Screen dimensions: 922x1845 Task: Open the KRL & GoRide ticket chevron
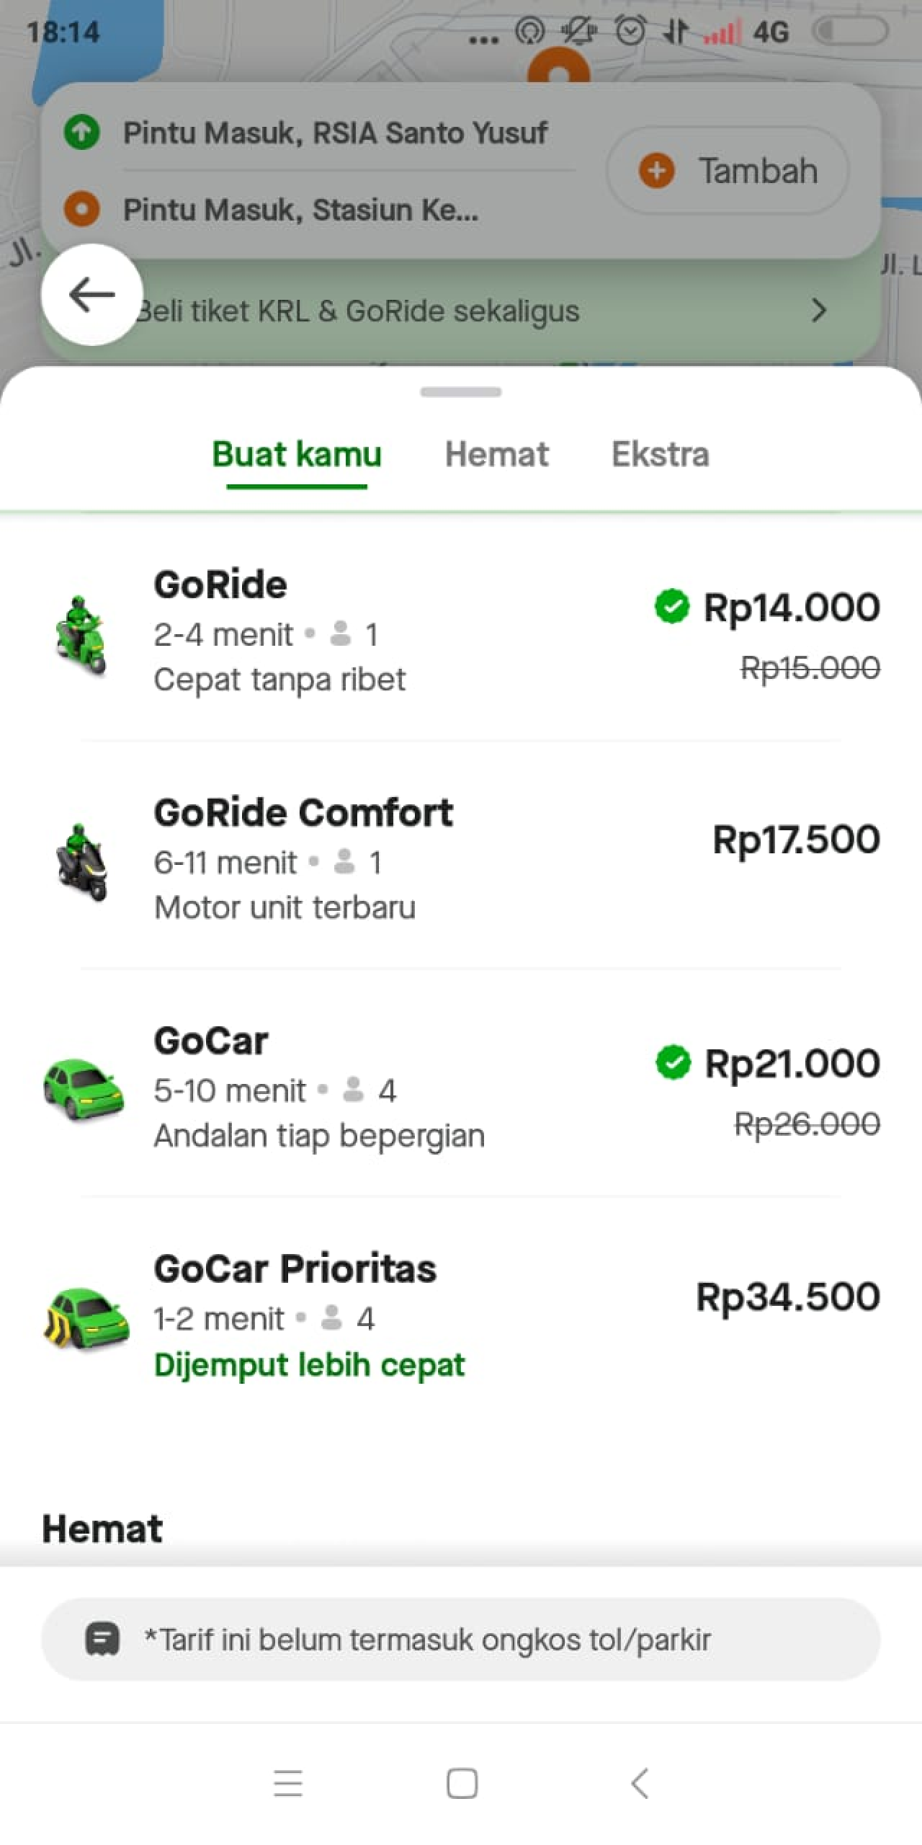pyautogui.click(x=818, y=311)
